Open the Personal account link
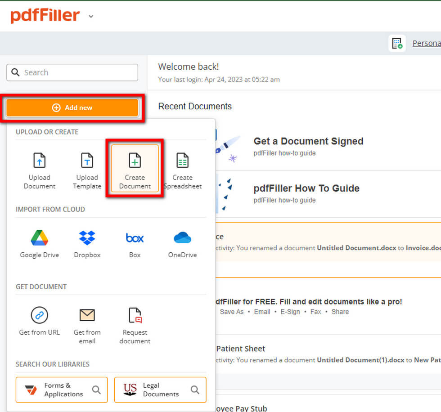This screenshot has height=412, width=441. pos(426,43)
